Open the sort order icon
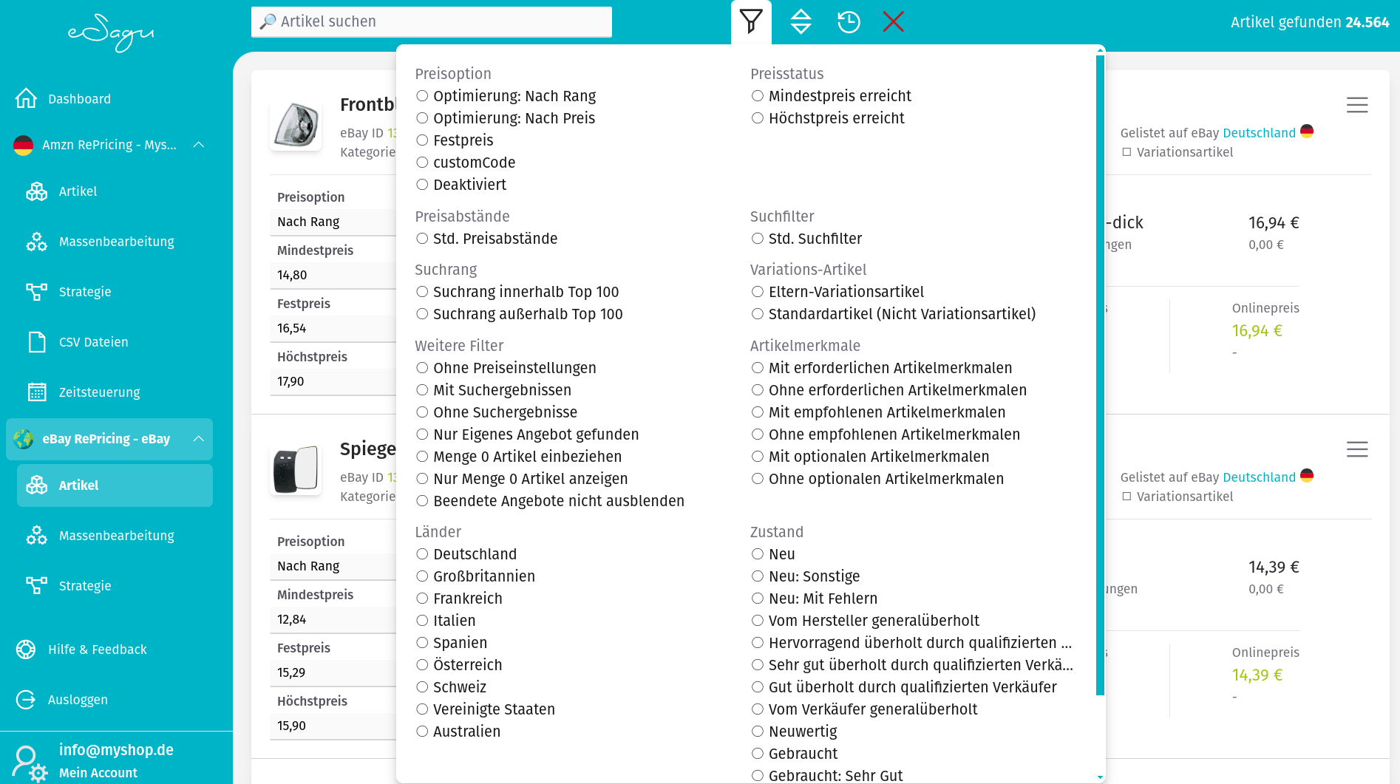The image size is (1400, 784). tap(801, 21)
